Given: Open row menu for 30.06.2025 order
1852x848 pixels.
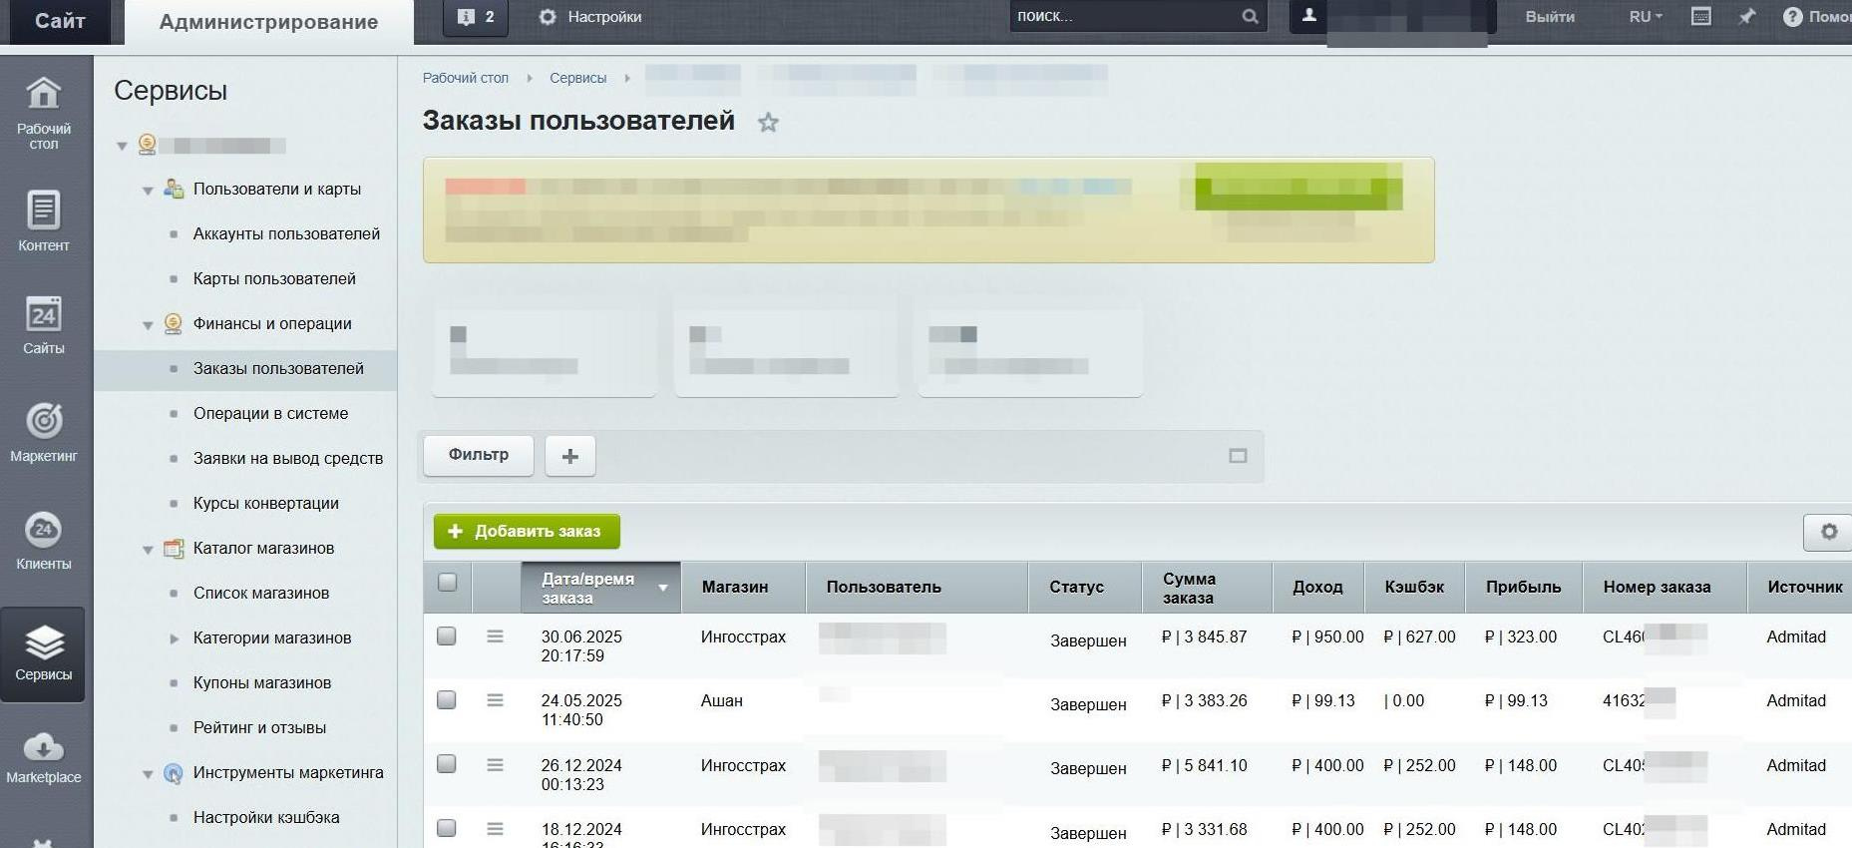Looking at the screenshot, I should click(495, 636).
